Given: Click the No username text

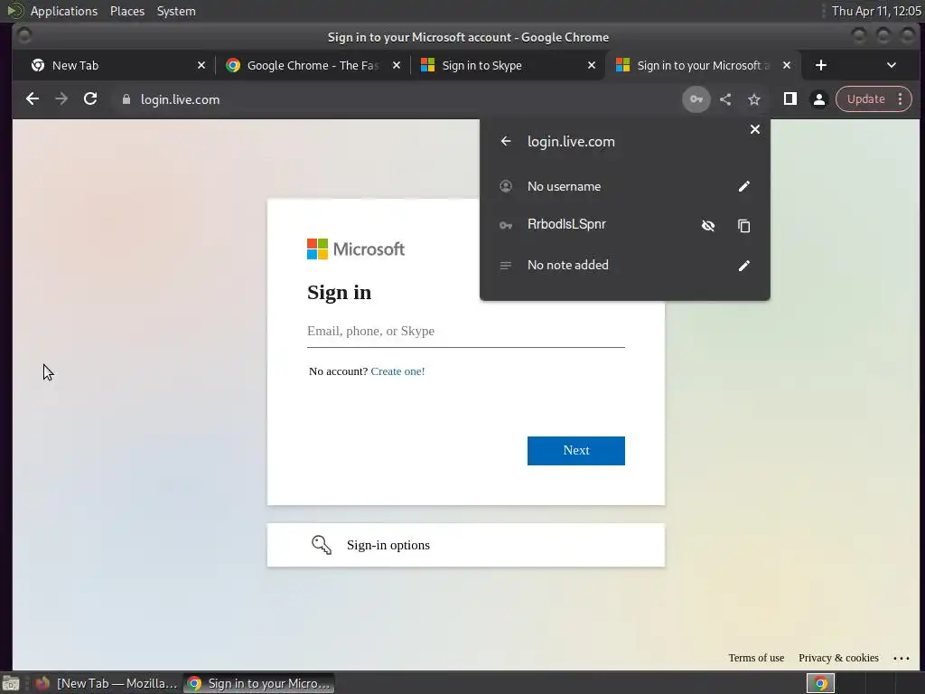Looking at the screenshot, I should click(564, 186).
